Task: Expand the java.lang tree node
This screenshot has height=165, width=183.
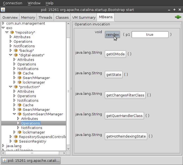Action: coord(3,146)
